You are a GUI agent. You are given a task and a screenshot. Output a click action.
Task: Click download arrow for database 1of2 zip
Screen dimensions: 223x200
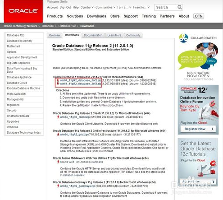(x=58, y=80)
